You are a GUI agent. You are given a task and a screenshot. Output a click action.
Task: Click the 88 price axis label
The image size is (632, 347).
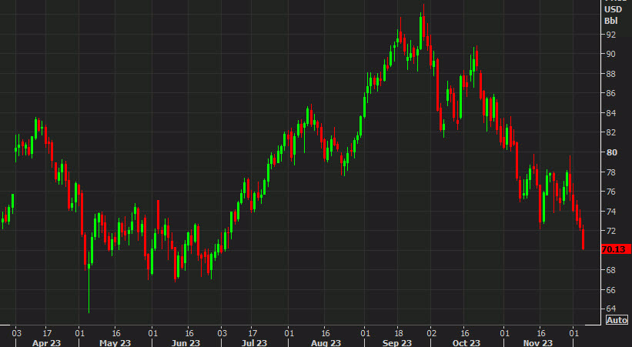610,74
